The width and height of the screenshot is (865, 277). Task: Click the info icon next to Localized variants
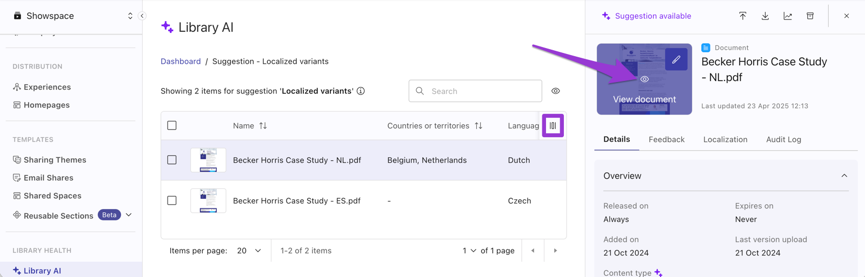point(361,91)
